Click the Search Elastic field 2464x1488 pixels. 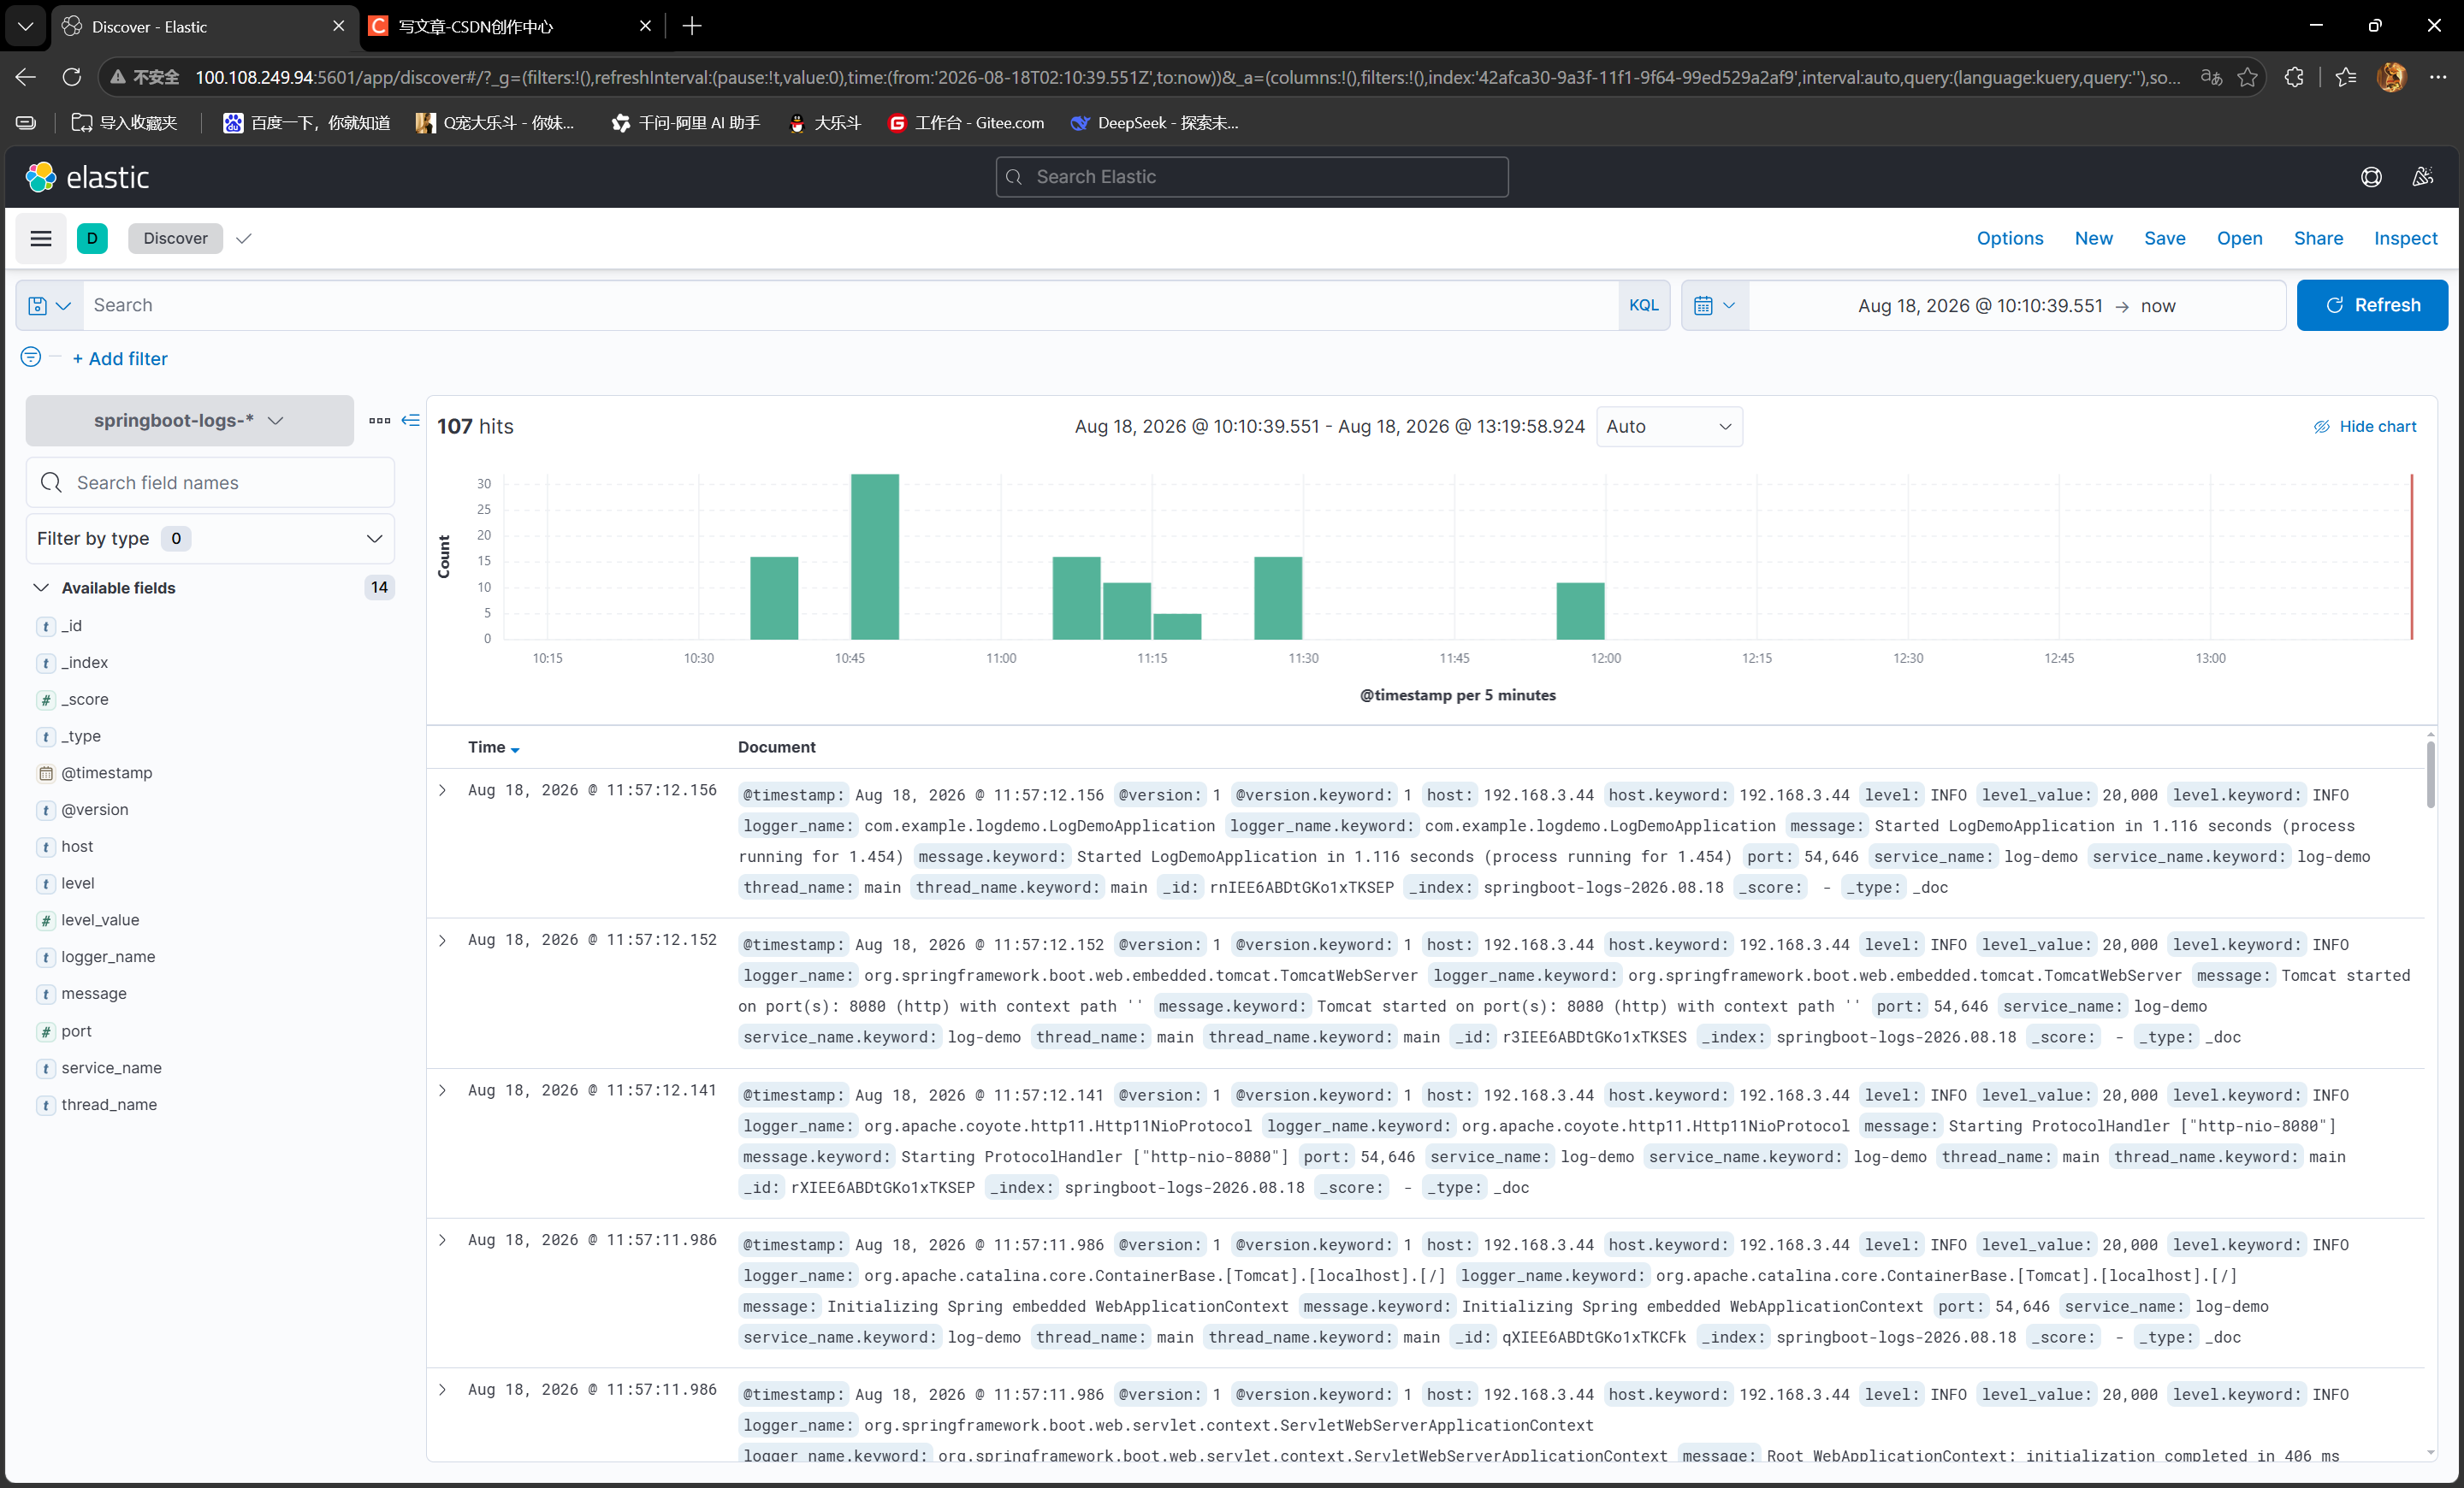(x=1251, y=177)
